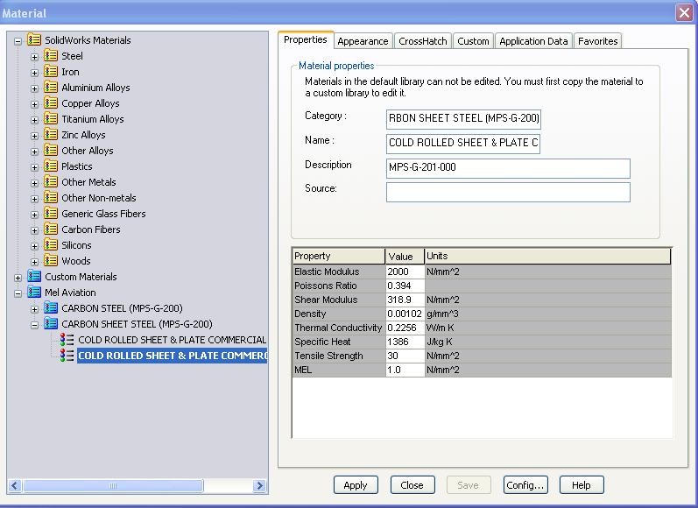Expand the Plastics category
The height and width of the screenshot is (508, 698).
point(34,167)
